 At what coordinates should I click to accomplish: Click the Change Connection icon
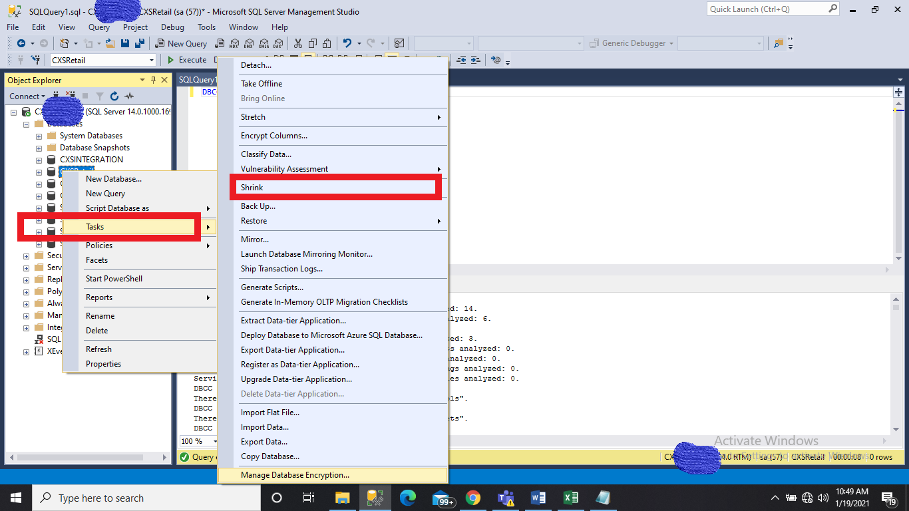point(35,60)
